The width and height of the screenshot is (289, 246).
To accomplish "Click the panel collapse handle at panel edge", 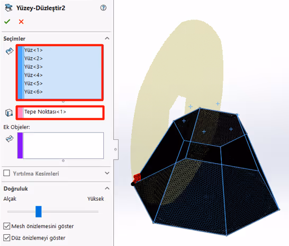I will click(x=115, y=149).
